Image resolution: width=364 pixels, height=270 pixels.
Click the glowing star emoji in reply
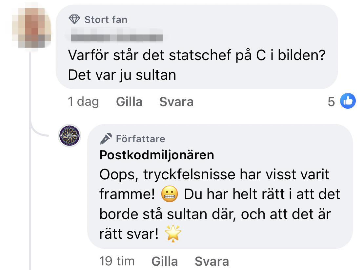point(173,234)
